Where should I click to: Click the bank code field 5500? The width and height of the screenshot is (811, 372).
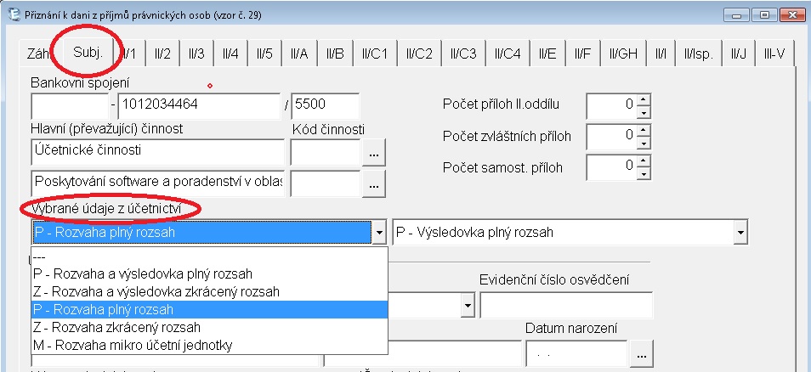click(x=324, y=107)
